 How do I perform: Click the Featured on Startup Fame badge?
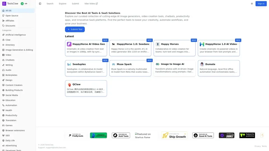tap(146, 136)
